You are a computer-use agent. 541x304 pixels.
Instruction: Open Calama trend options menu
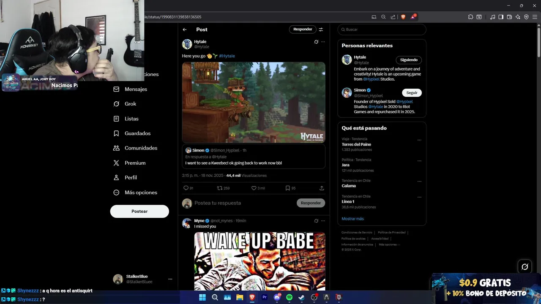419,182
